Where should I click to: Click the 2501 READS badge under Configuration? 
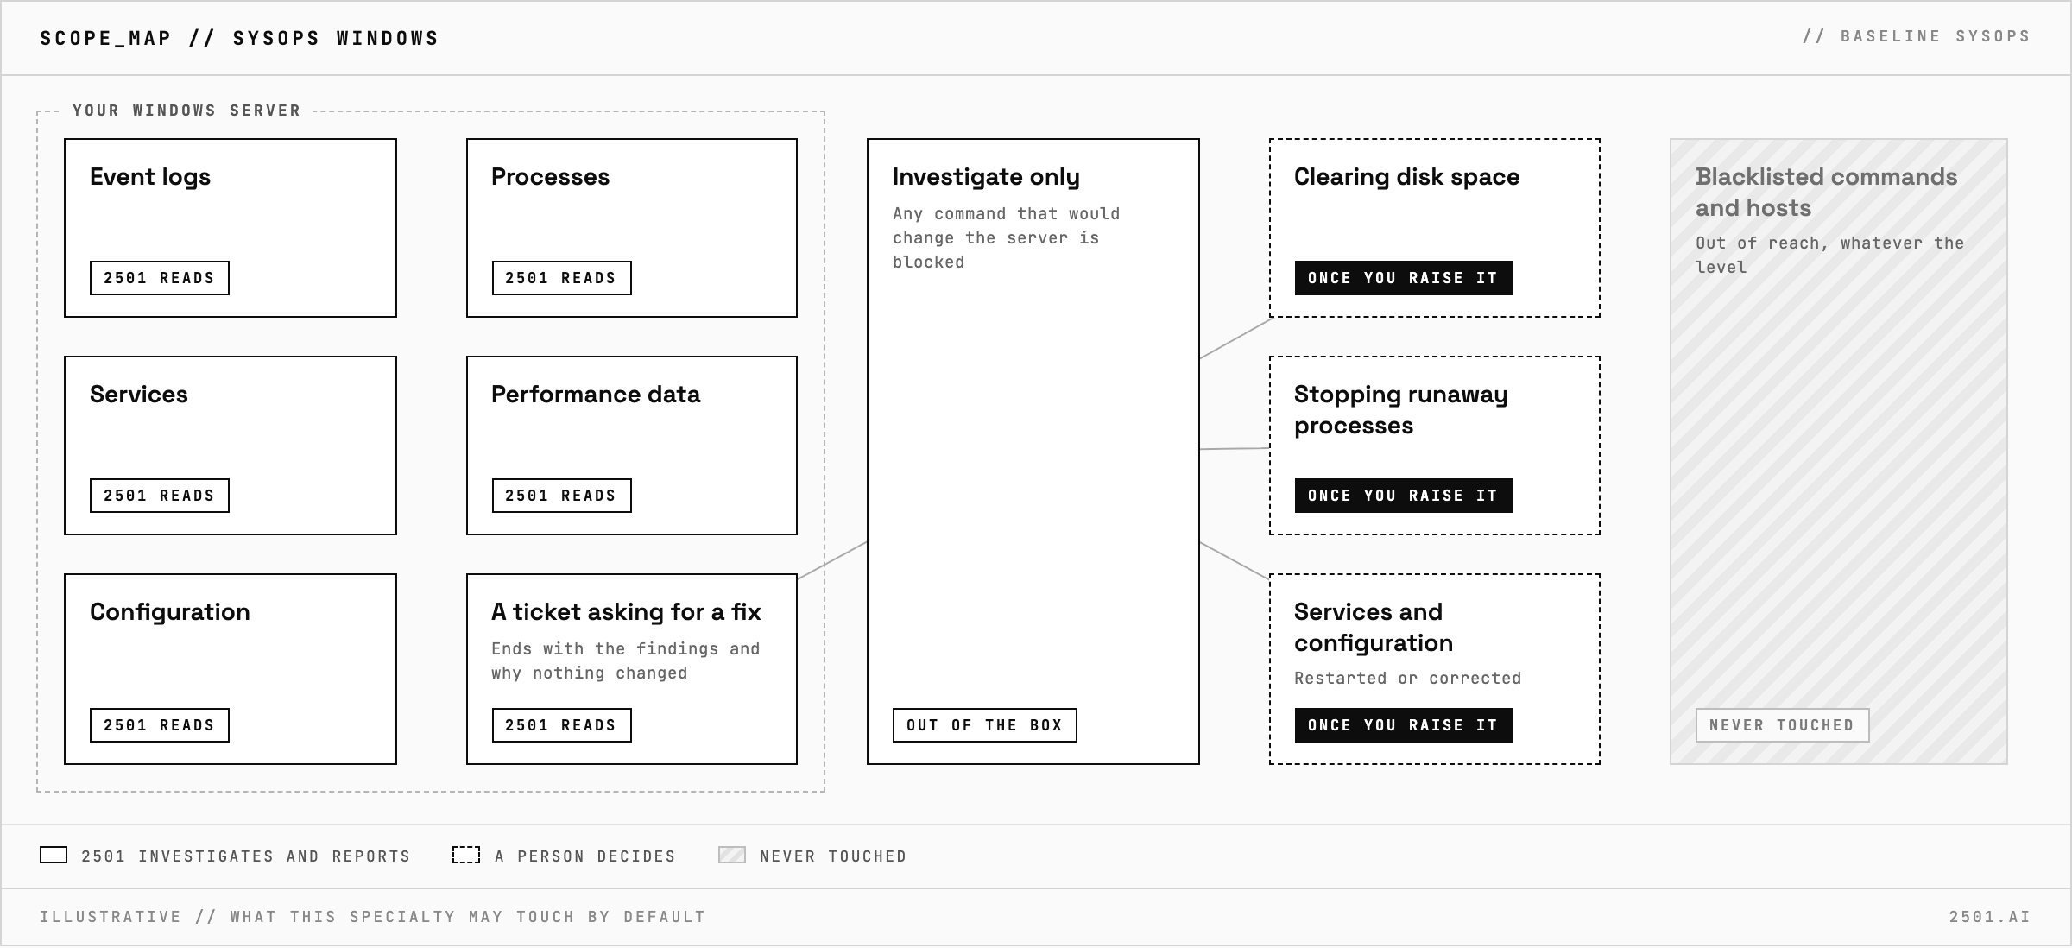160,725
